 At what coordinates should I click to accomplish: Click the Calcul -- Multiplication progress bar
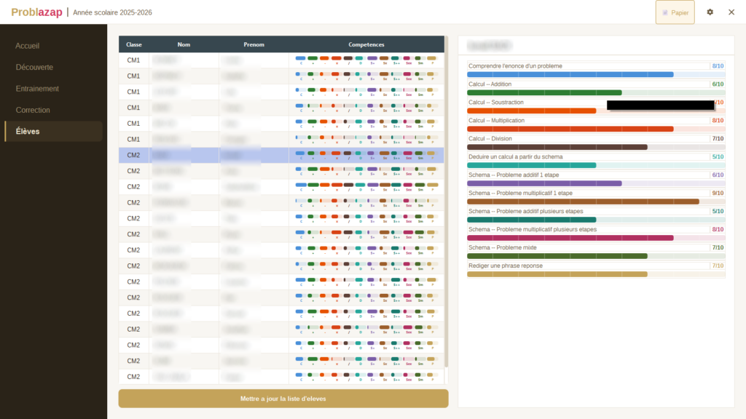[x=596, y=129]
